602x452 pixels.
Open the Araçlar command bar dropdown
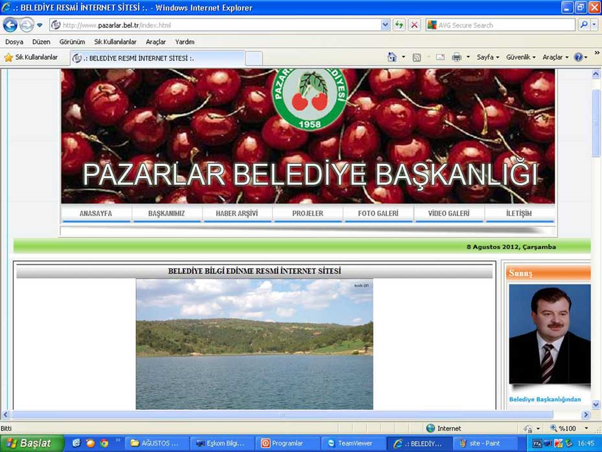(556, 57)
